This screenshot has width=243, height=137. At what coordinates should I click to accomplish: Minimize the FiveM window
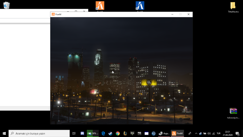(172, 14)
